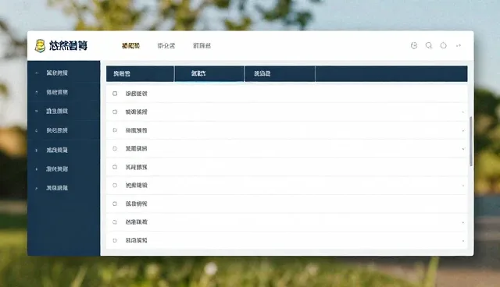Open the fourth item in the left sidebar
This screenshot has width=500, height=287.
(x=64, y=130)
